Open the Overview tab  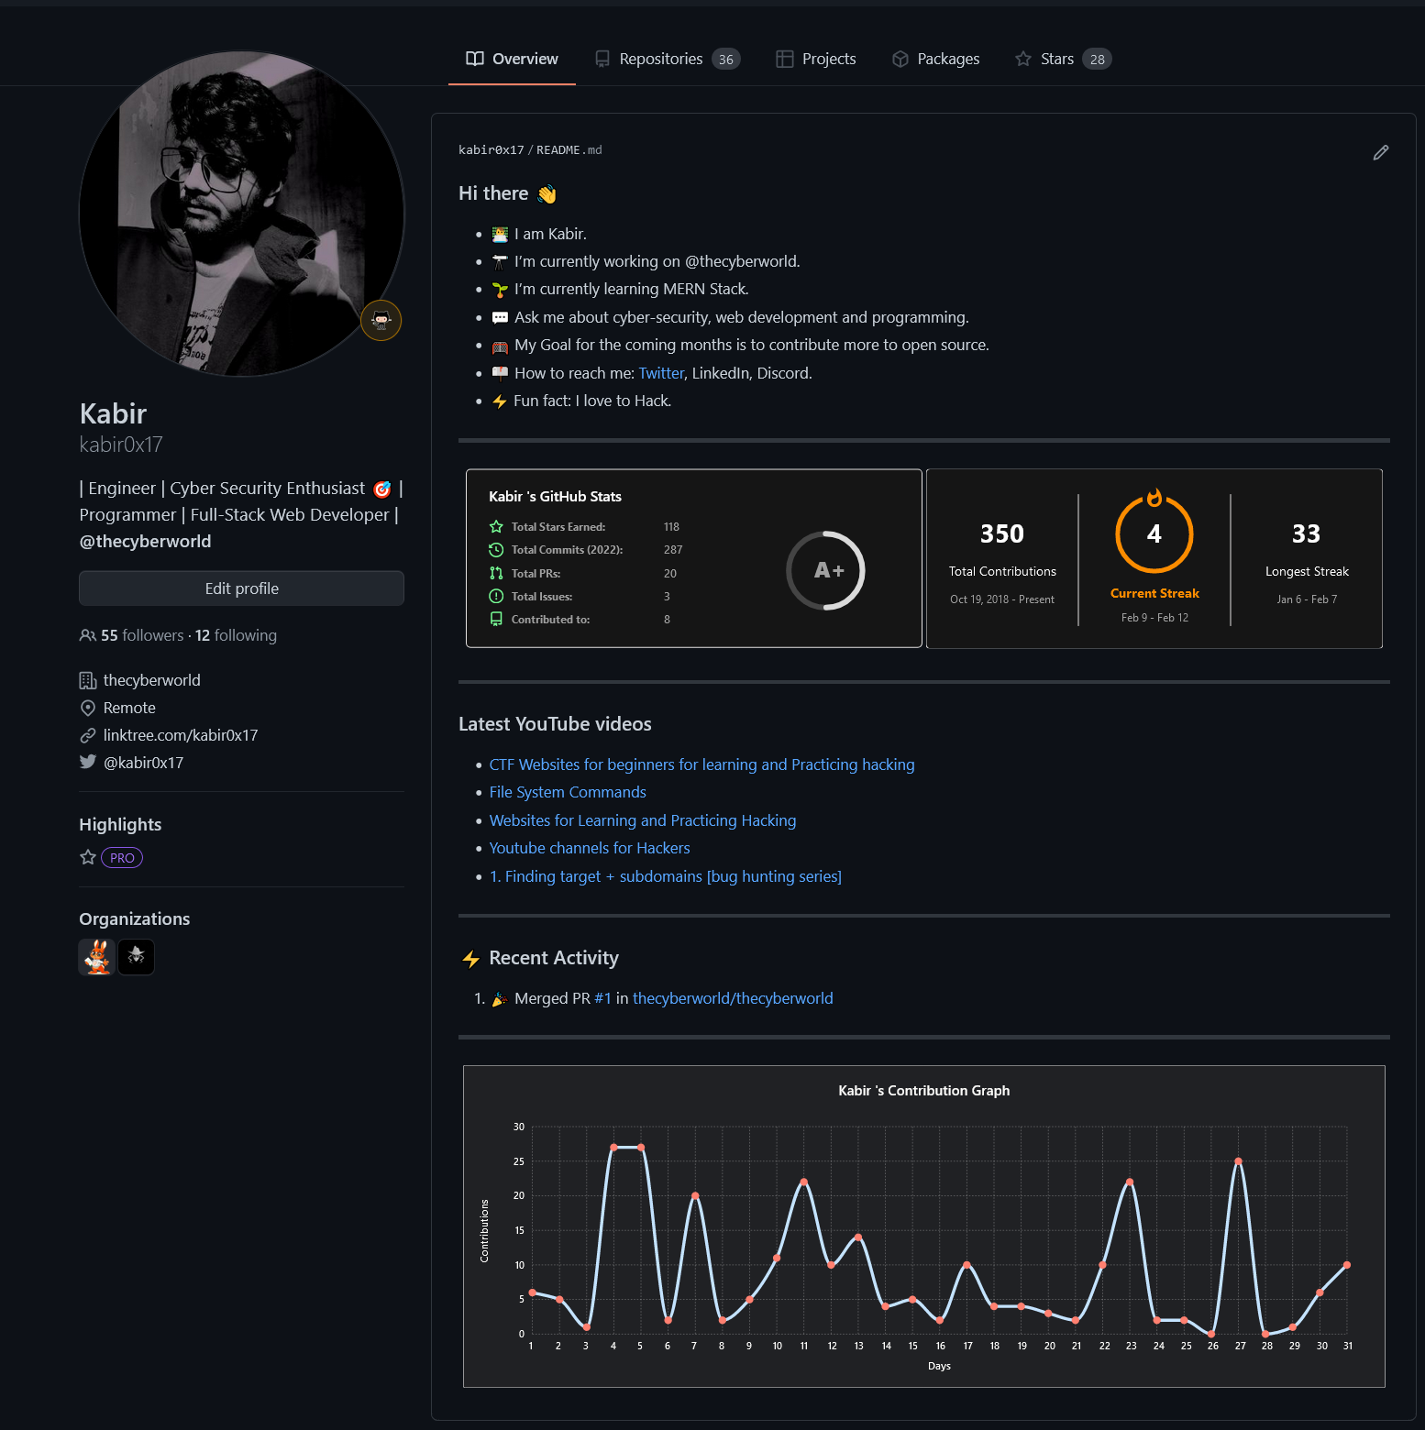(512, 59)
